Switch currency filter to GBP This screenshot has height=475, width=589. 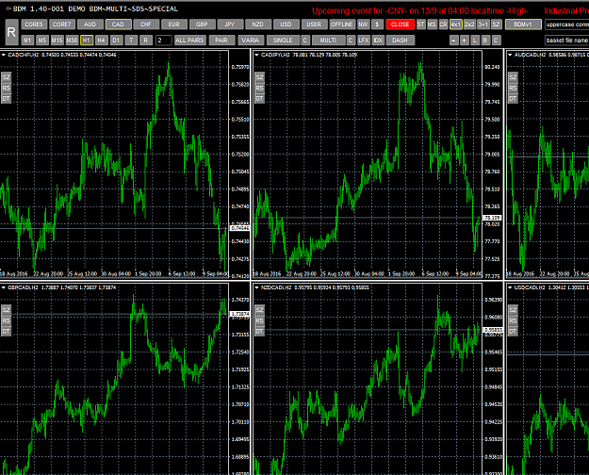202,25
